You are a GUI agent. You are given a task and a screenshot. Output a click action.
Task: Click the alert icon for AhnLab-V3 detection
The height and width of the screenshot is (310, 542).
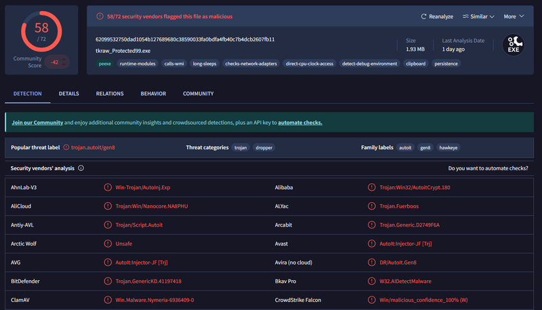108,187
